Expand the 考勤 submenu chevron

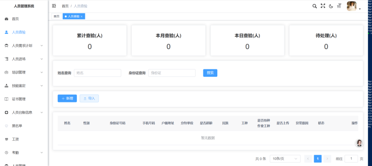click(42, 153)
